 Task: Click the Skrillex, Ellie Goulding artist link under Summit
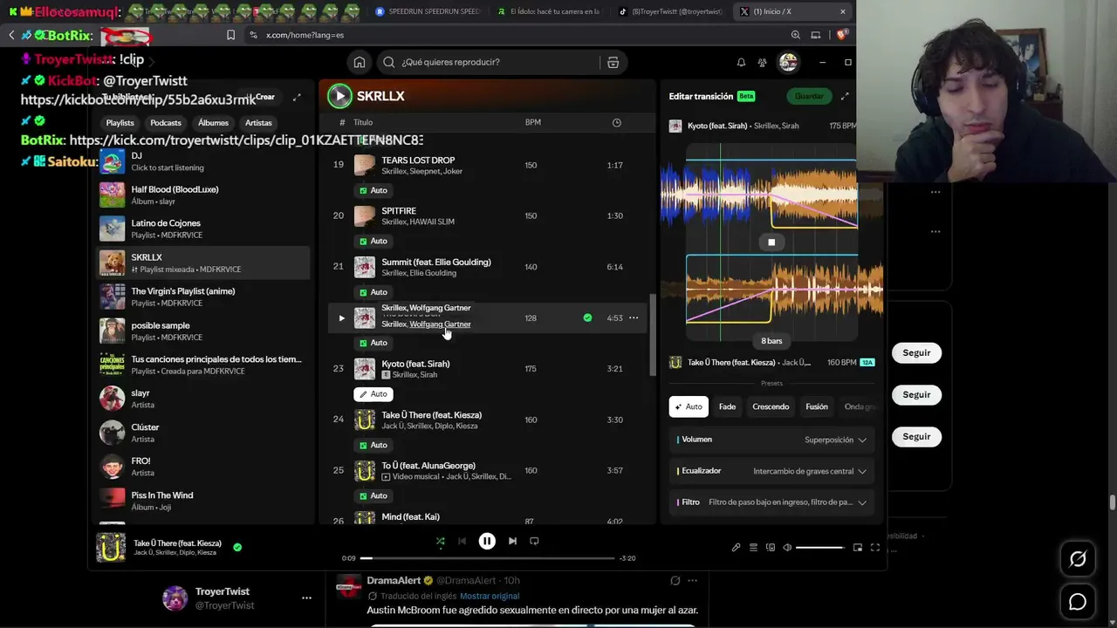[419, 273]
